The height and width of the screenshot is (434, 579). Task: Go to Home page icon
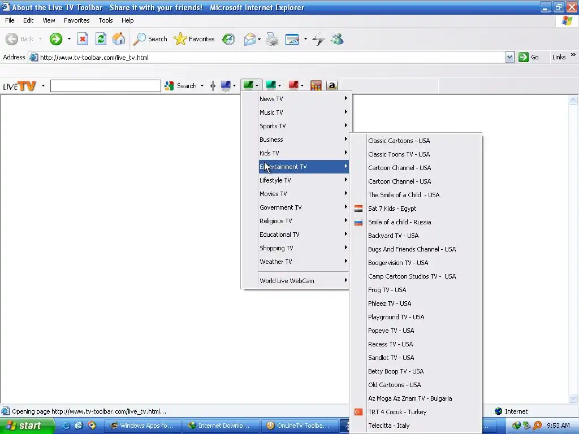119,39
